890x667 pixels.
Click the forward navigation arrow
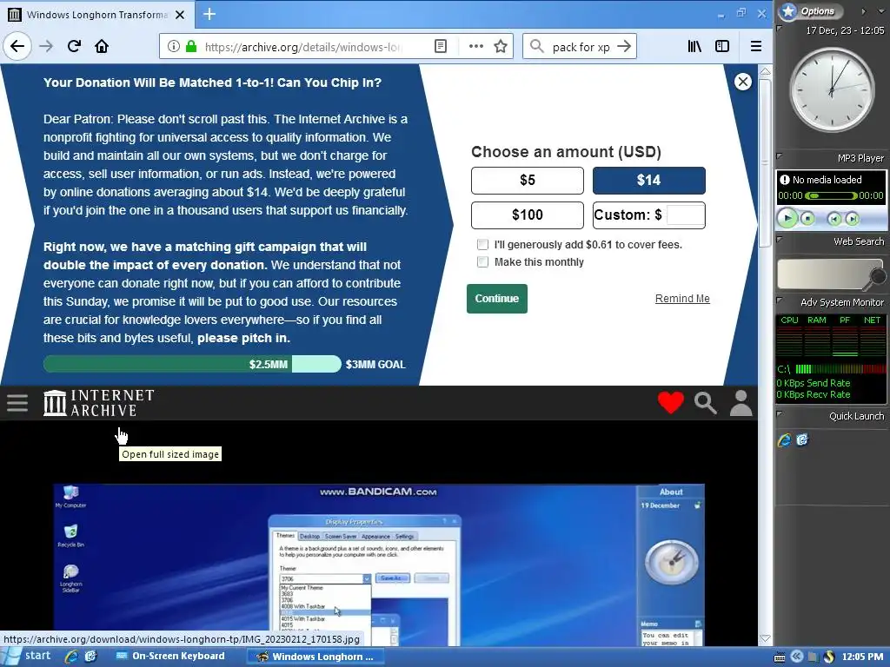(46, 46)
